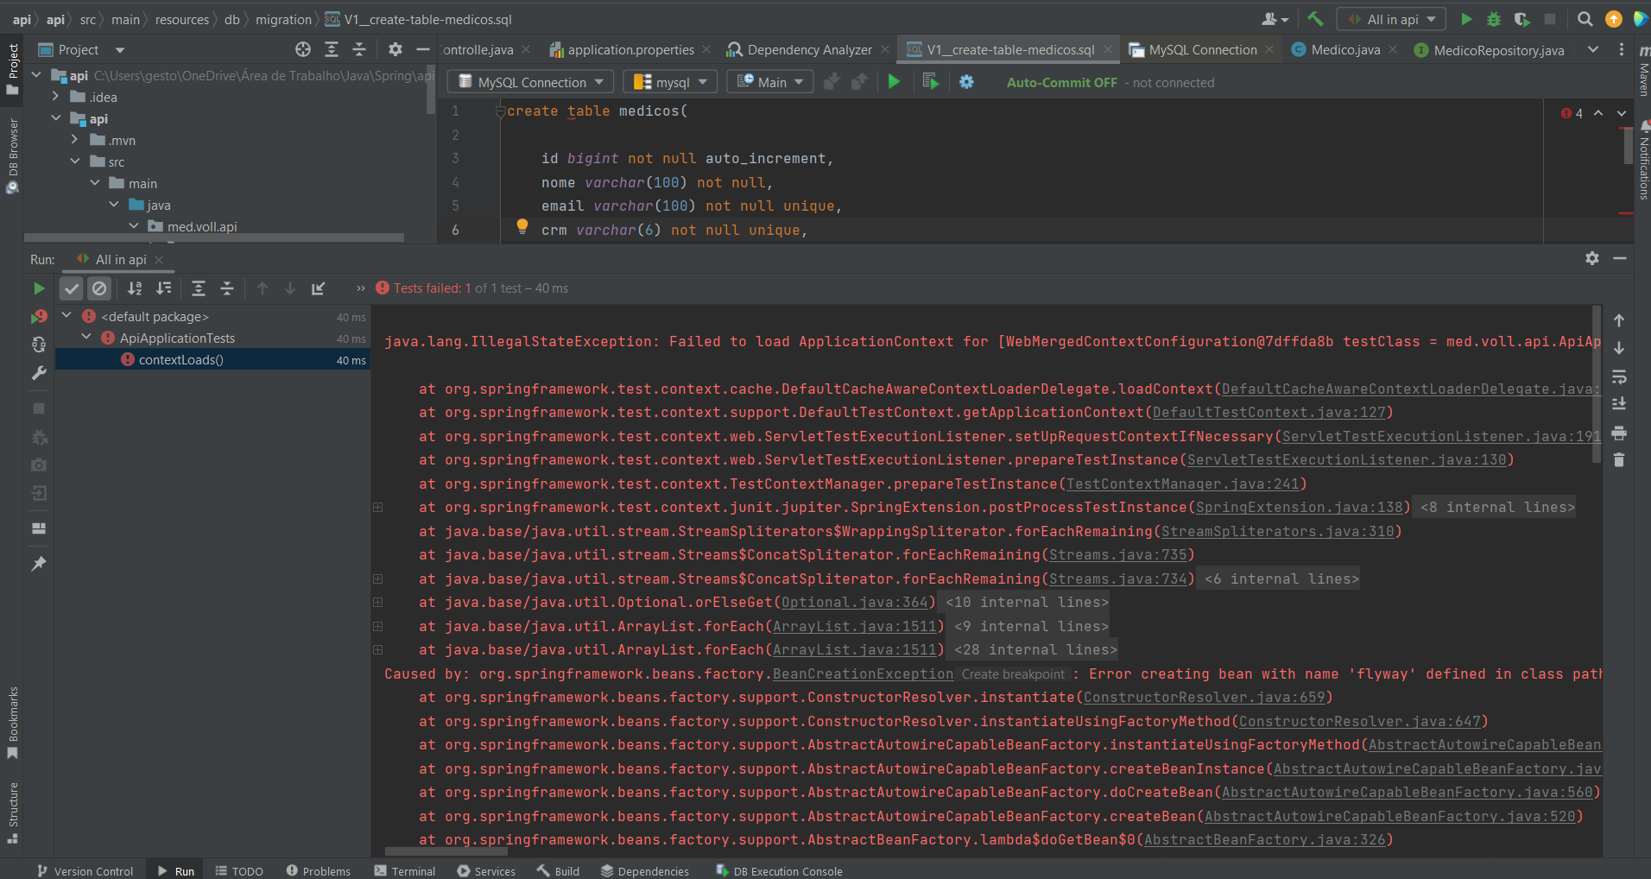Print the console output
Viewport: 1651px width, 879px height.
point(1619,433)
